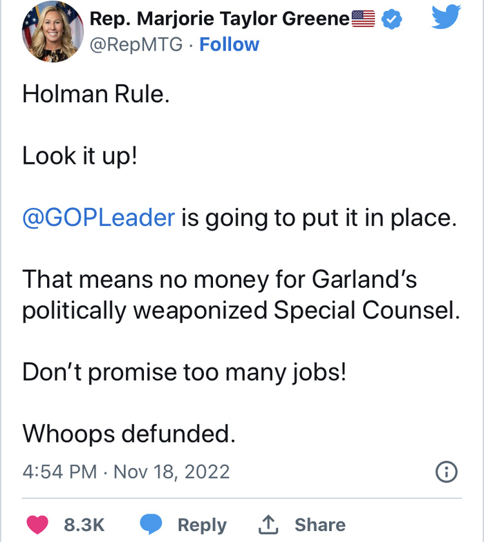Click the "Look it up!" tweet line
Screen dimensions: 484x542
point(80,156)
